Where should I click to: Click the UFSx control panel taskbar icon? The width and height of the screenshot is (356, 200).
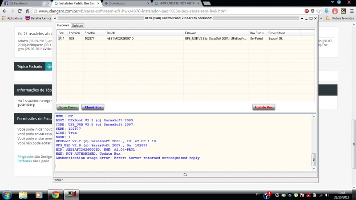click(x=72, y=195)
